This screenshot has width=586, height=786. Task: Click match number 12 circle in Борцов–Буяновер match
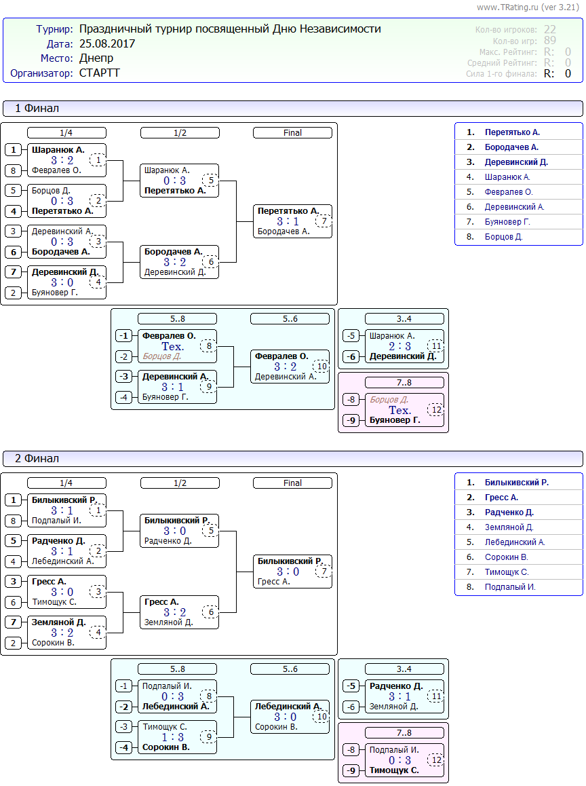point(436,410)
